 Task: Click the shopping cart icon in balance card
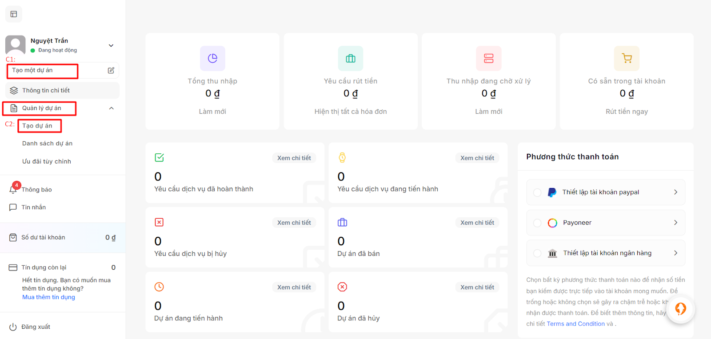click(627, 58)
